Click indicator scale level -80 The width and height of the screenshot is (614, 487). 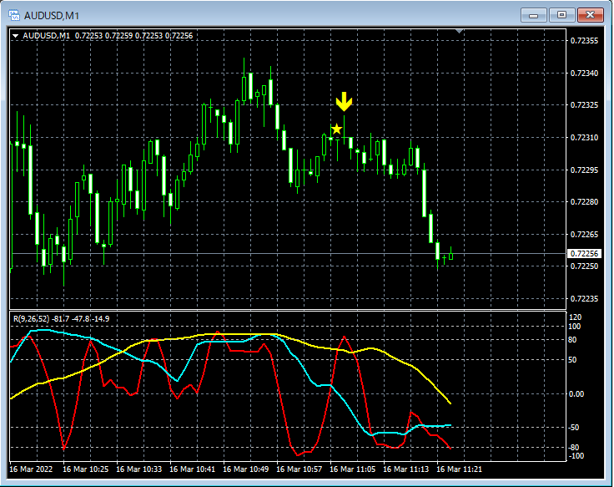(x=574, y=448)
